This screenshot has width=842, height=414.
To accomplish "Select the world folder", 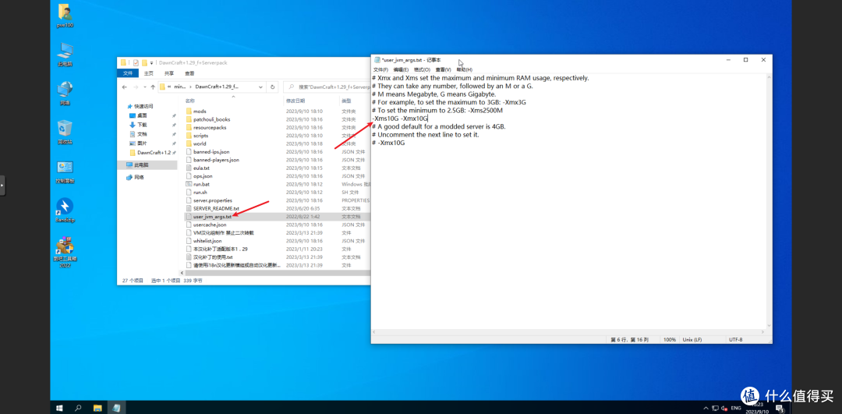I will pyautogui.click(x=200, y=143).
